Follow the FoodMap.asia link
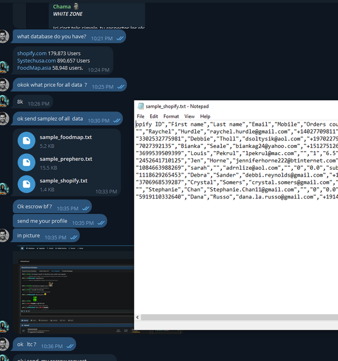Image resolution: width=338 pixels, height=361 pixels. pyautogui.click(x=34, y=68)
